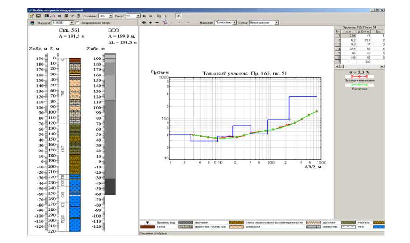The height and width of the screenshot is (243, 410).
Task: Click the red 'Экспериментальная' curve legend swatch
Action: (360, 76)
